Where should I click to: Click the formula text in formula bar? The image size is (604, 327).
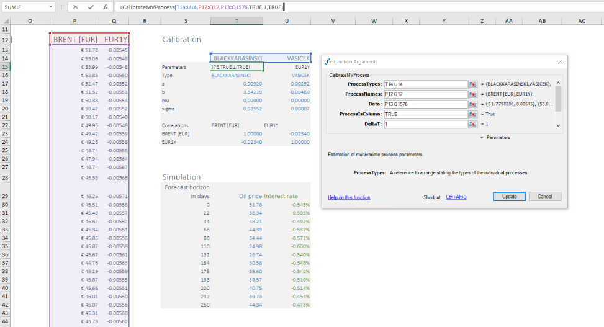201,7
